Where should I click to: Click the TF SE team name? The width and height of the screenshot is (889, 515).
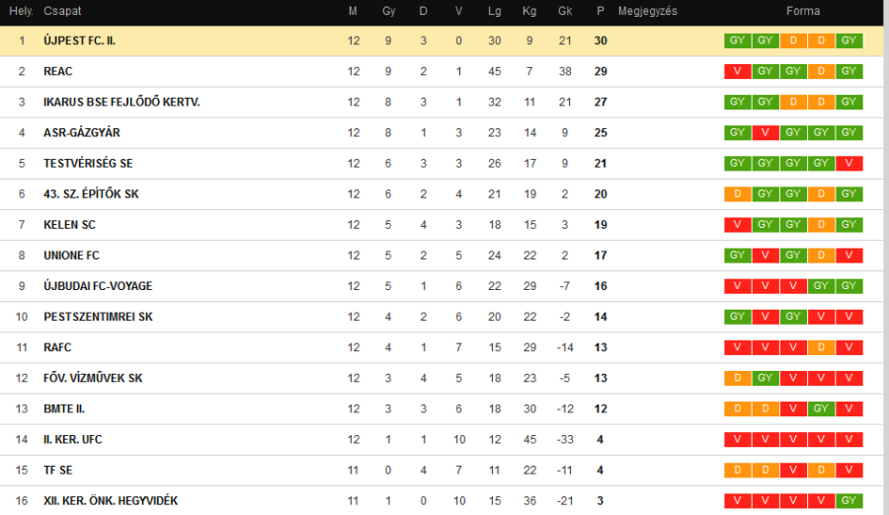pos(59,470)
